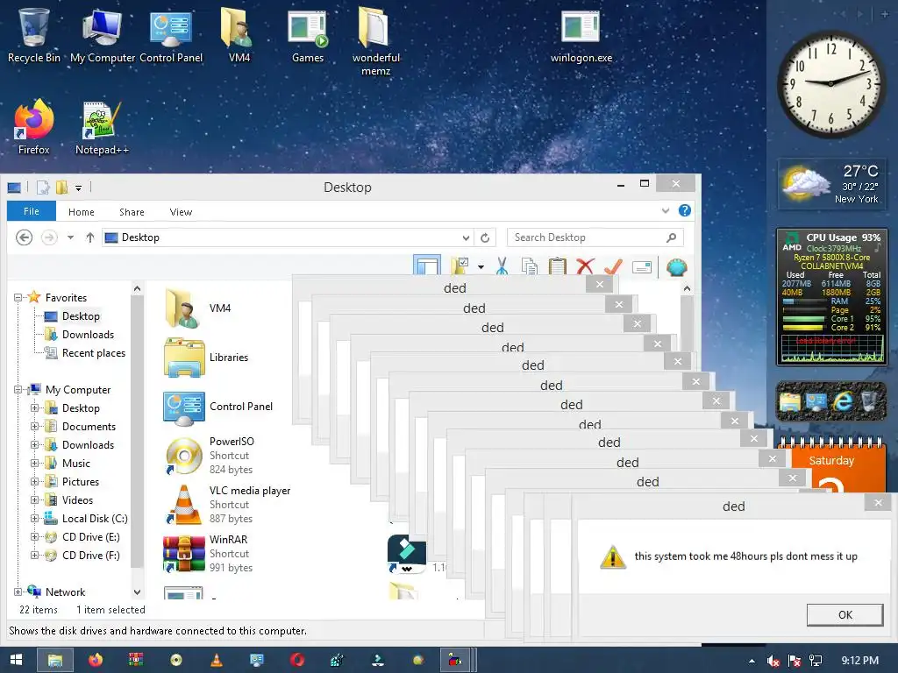
Task: Expand the Documents tree node
Action: [34, 427]
